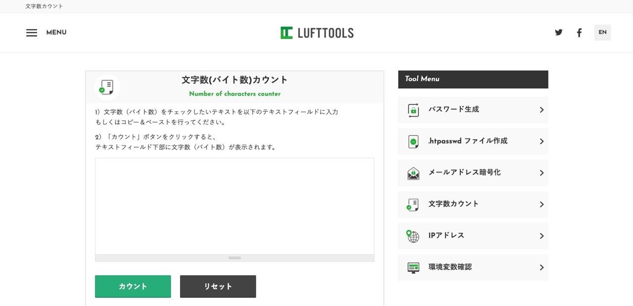Click inside the text input area
Image resolution: width=633 pixels, height=306 pixels.
coord(234,206)
